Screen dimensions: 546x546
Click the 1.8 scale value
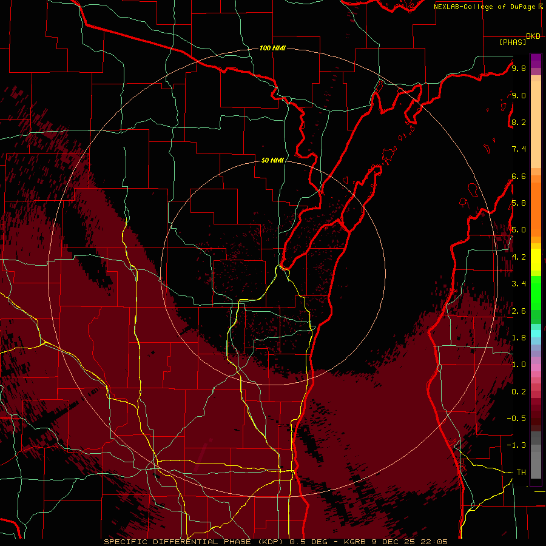(519, 338)
